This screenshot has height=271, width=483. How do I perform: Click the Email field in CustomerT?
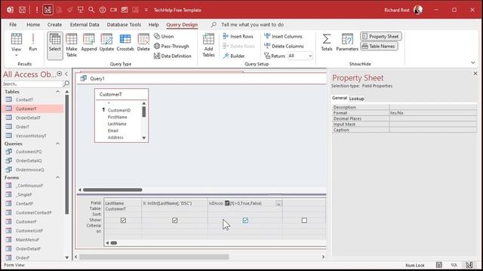pyautogui.click(x=113, y=130)
